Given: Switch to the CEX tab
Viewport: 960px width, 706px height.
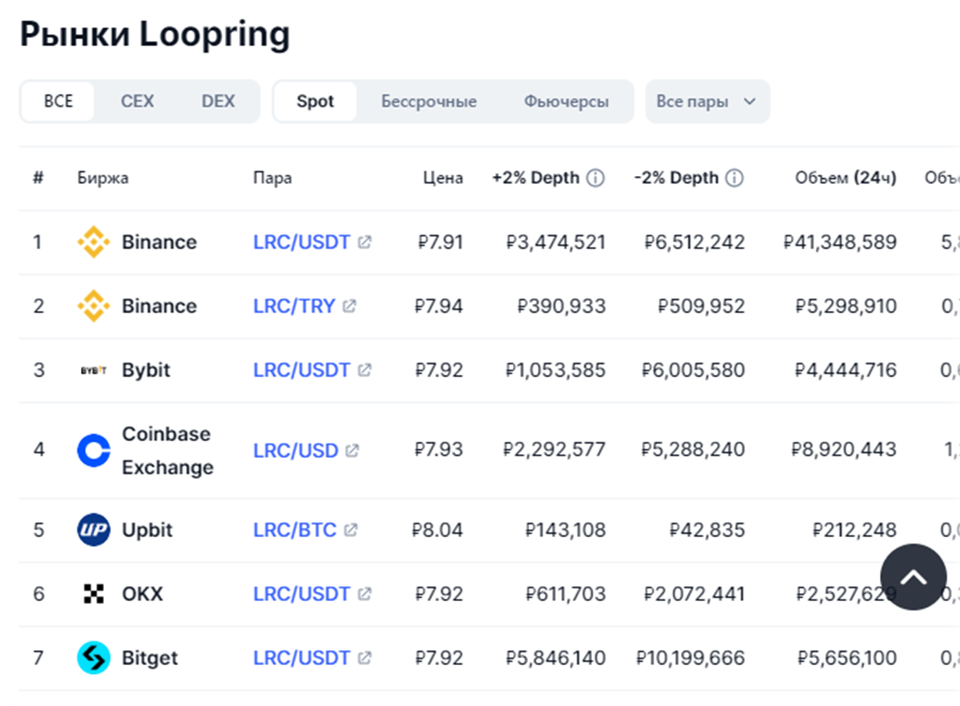Looking at the screenshot, I should [137, 101].
